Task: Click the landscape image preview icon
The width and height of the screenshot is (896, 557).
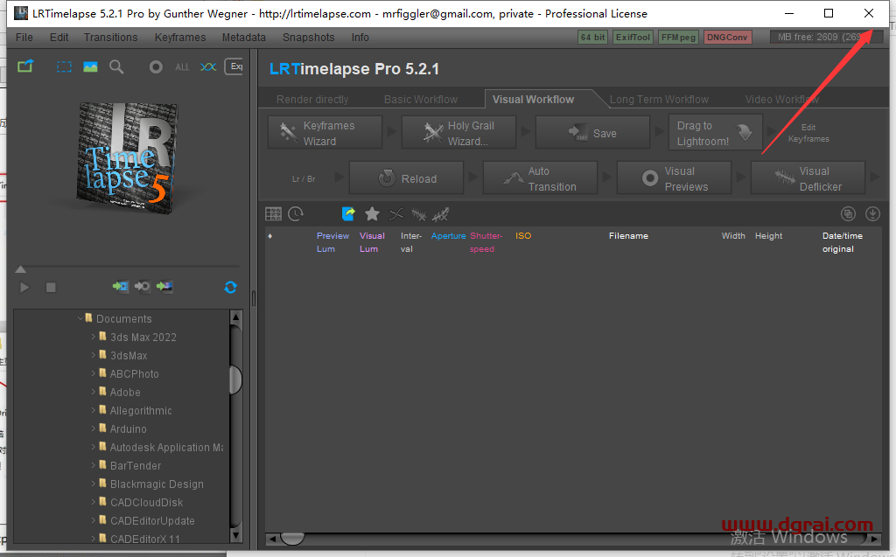Action: pos(90,67)
